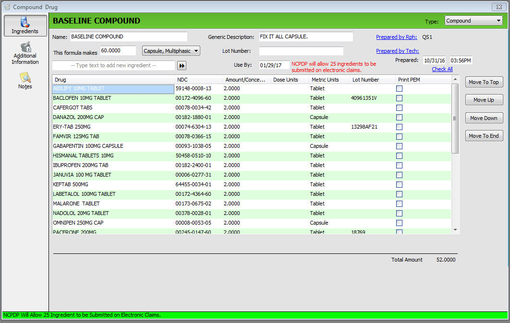Toggle Print PEM for ABILIFY 10MG TABLET
The height and width of the screenshot is (323, 510).
click(x=400, y=89)
